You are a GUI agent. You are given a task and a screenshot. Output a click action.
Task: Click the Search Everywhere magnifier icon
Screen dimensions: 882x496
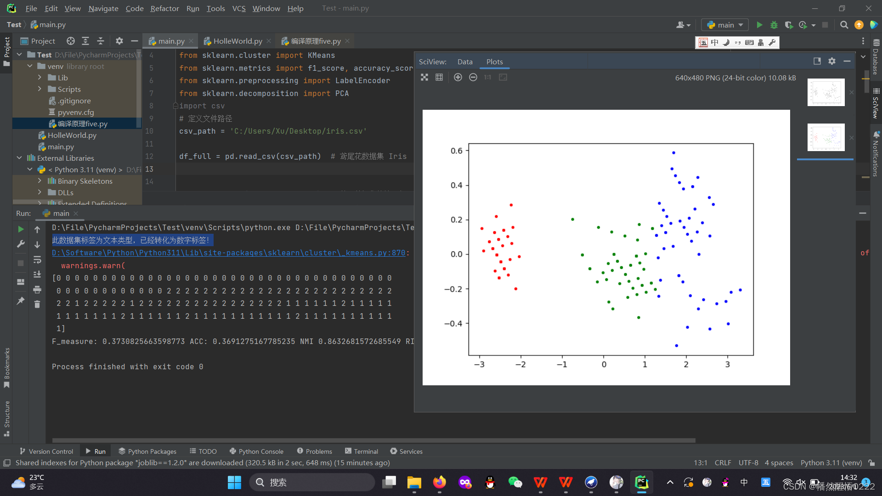tap(844, 25)
